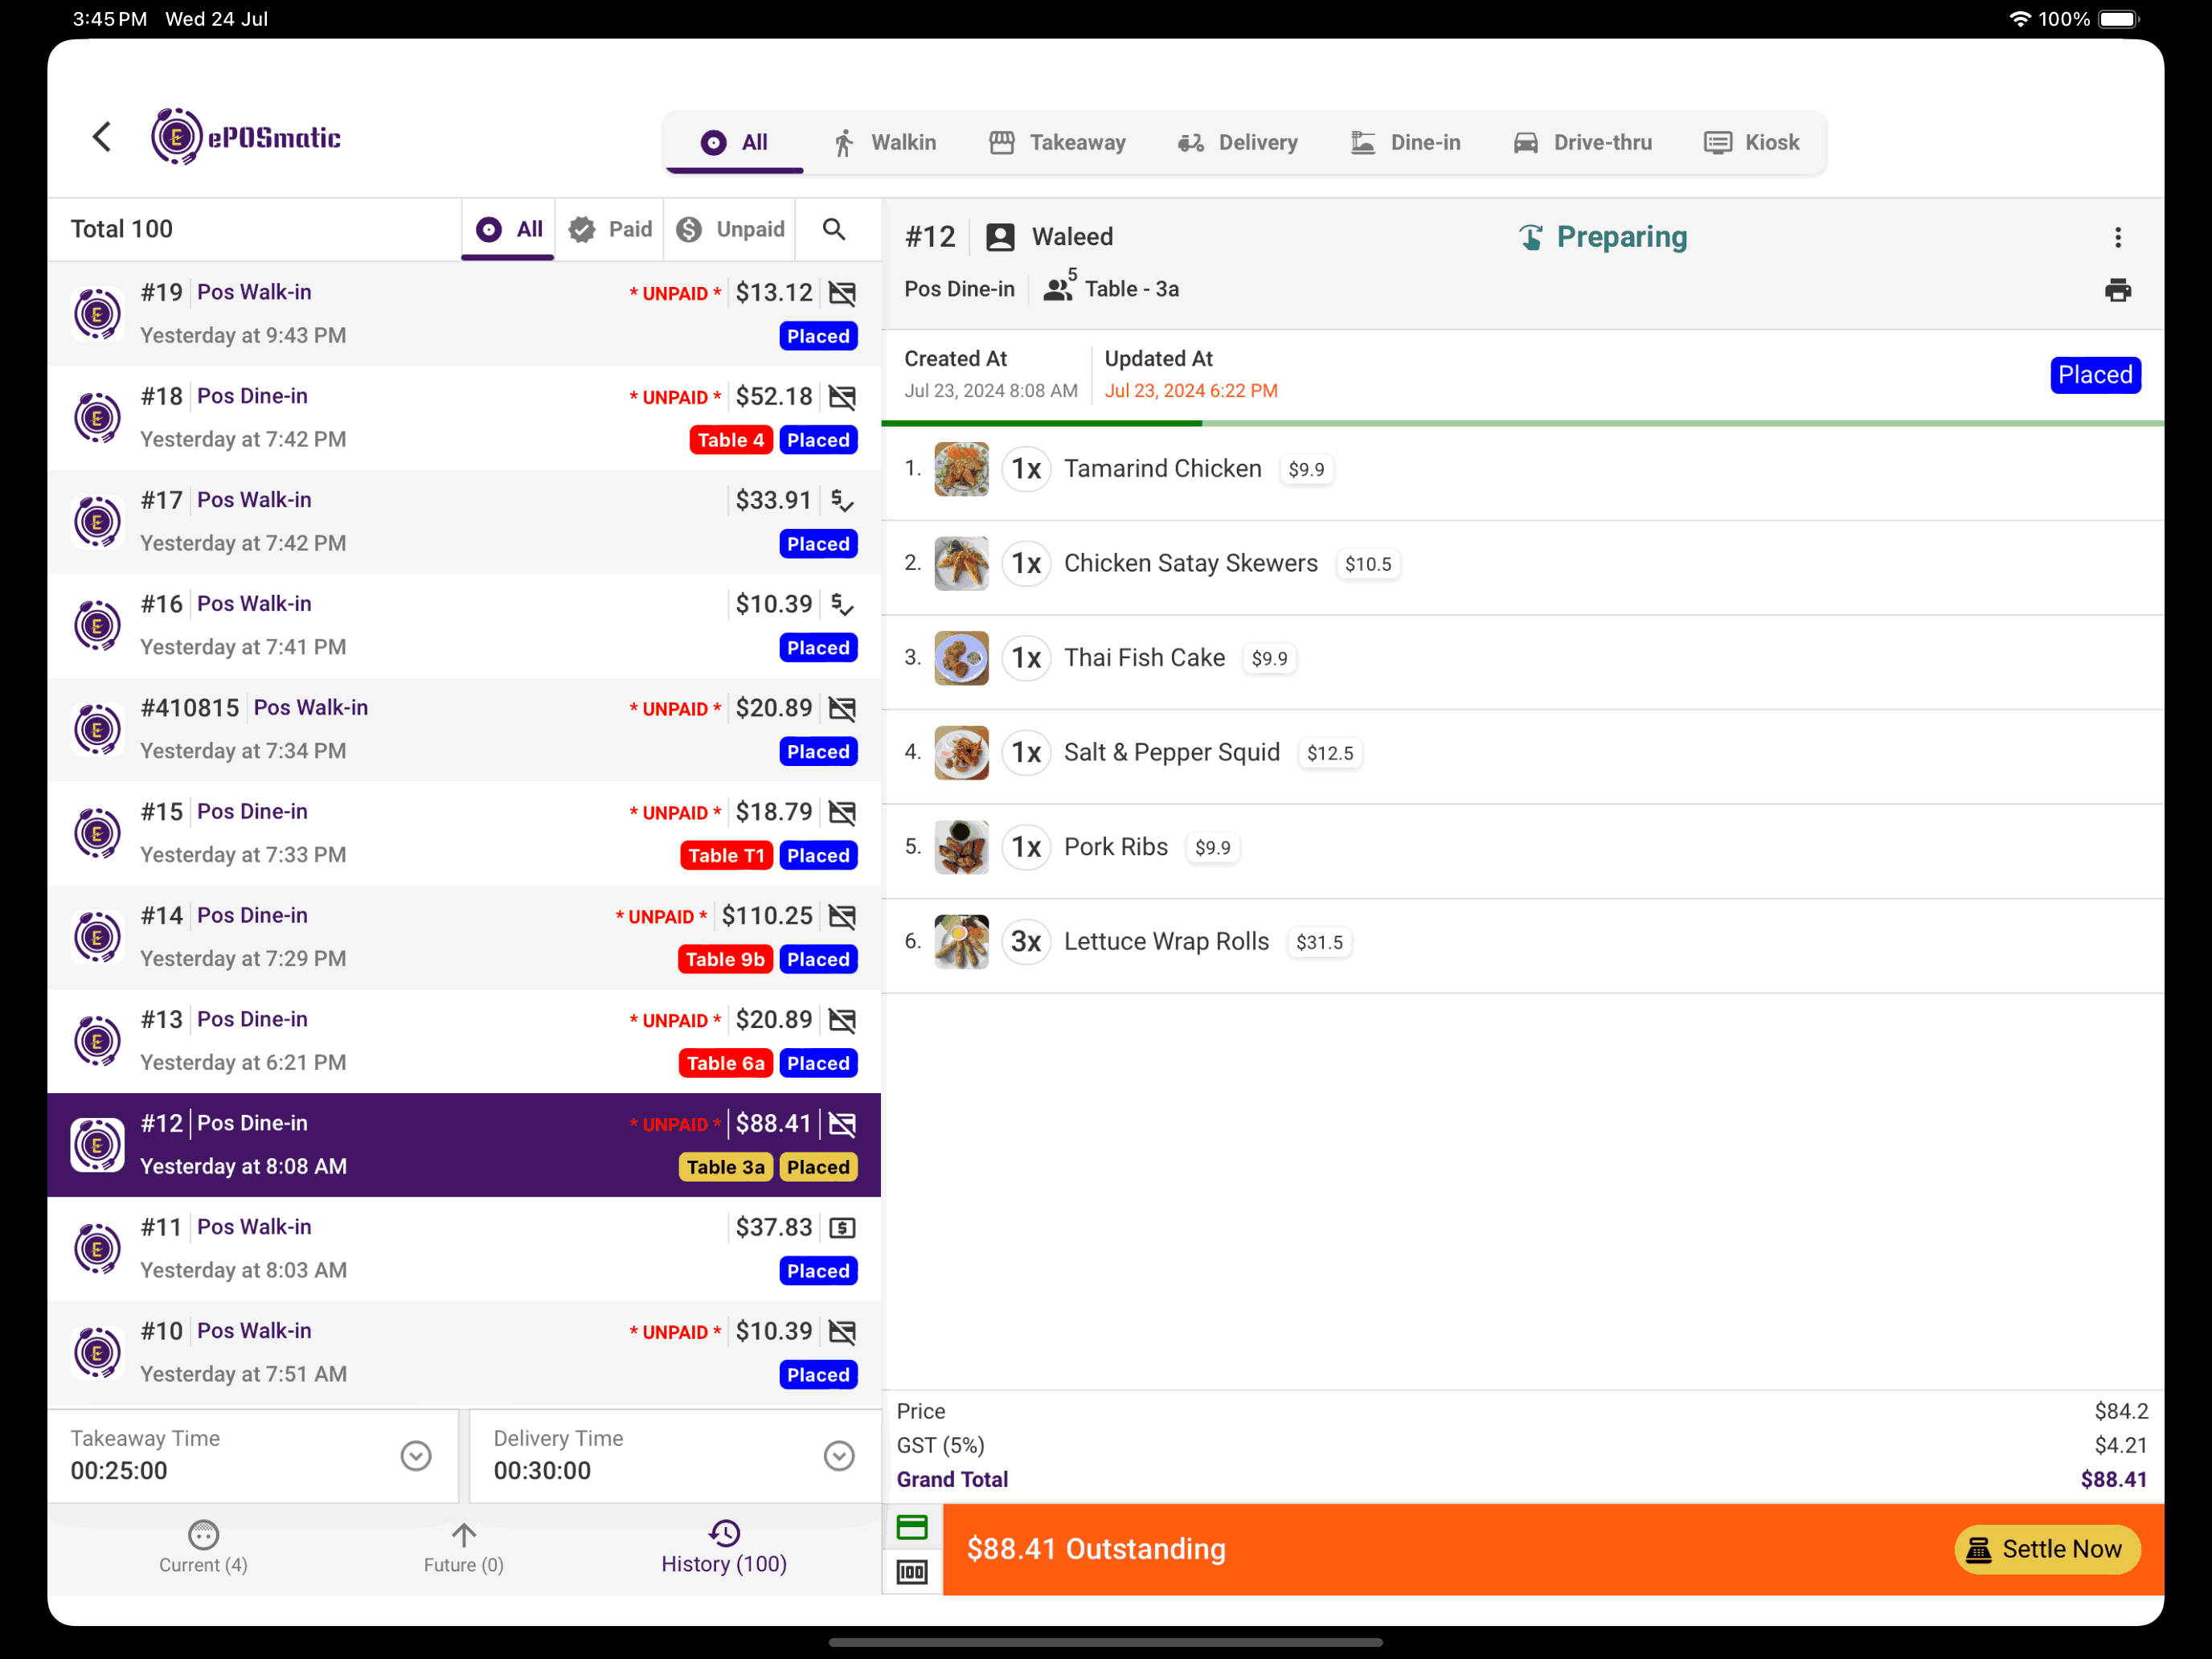Image resolution: width=2212 pixels, height=1659 pixels.
Task: Click the cash payment icon on order #11
Action: 842,1227
